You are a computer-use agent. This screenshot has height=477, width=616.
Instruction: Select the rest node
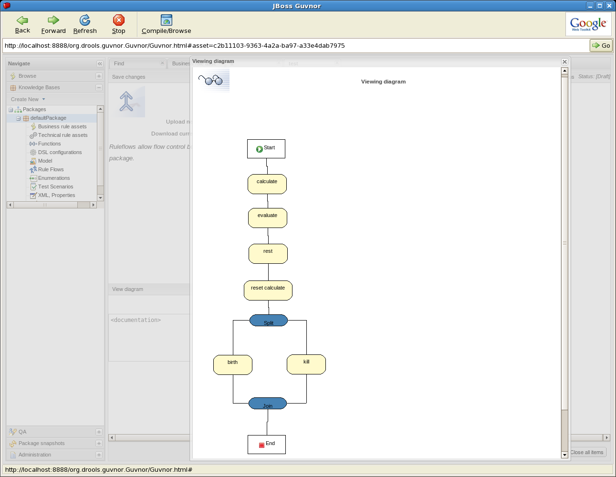click(x=268, y=254)
